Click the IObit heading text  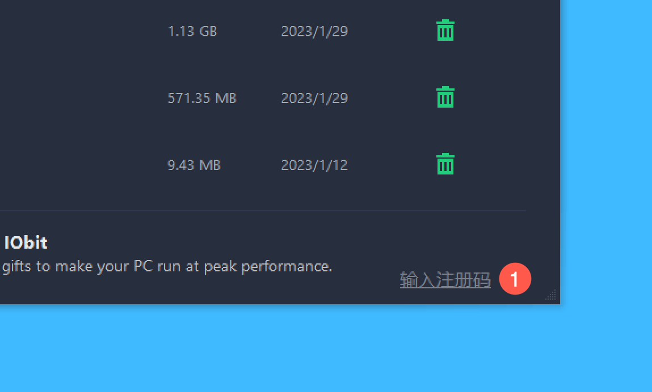pos(26,242)
